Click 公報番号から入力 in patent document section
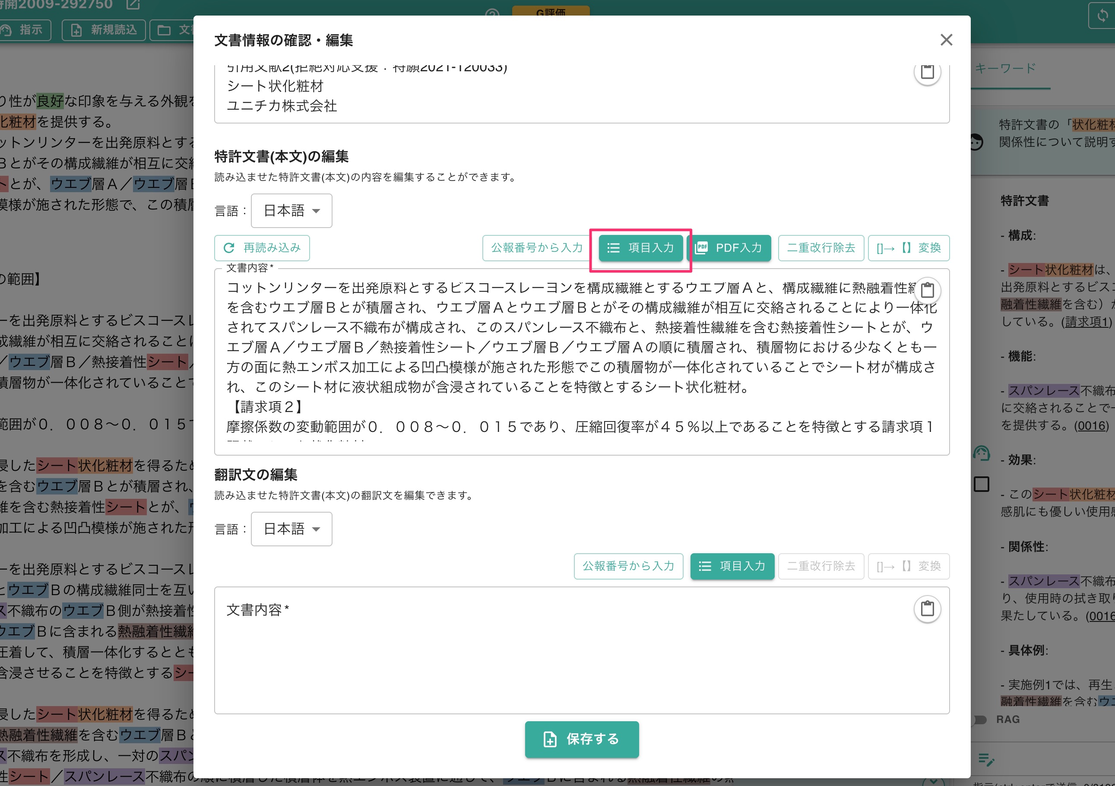The height and width of the screenshot is (786, 1115). pyautogui.click(x=537, y=248)
